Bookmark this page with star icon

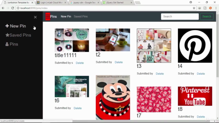[194, 8]
